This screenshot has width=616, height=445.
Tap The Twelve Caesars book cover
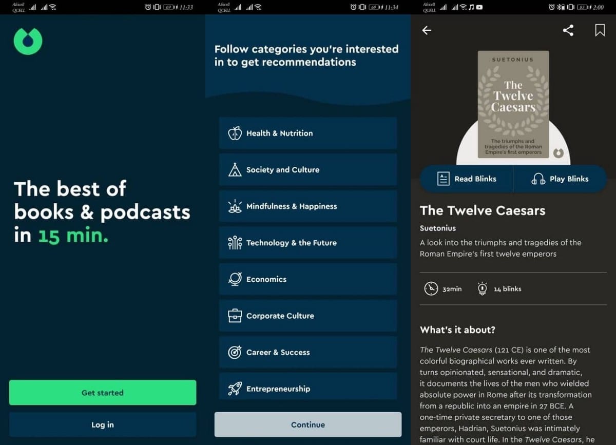[x=513, y=105]
